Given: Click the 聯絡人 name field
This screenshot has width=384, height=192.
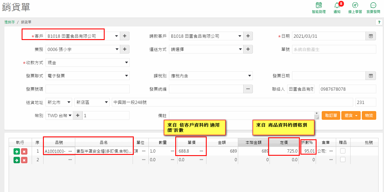Looking at the screenshot, I should click(301, 89).
